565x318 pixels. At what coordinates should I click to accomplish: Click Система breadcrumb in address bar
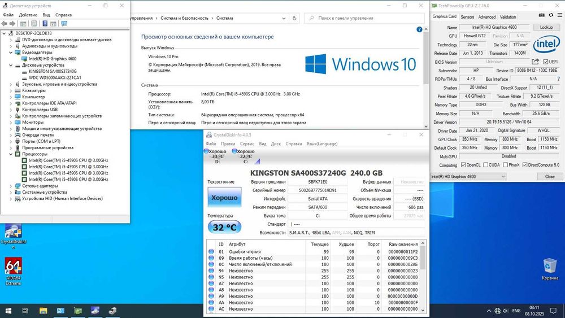coord(224,18)
